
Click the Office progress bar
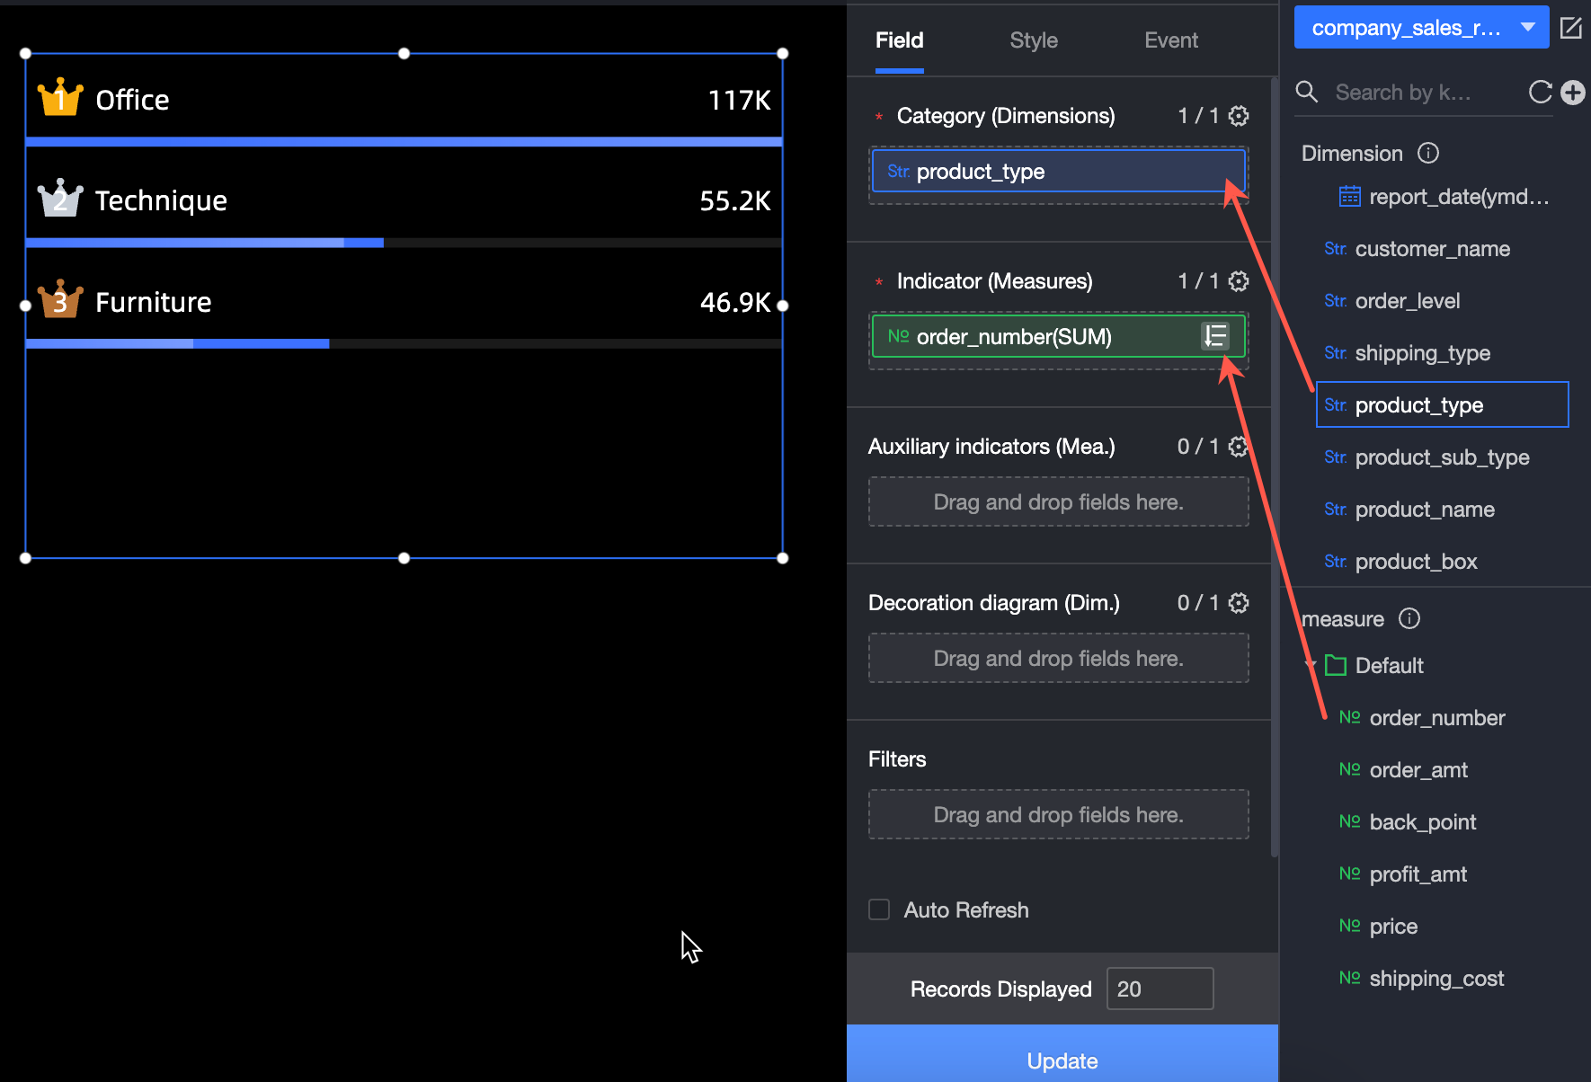pyautogui.click(x=404, y=141)
